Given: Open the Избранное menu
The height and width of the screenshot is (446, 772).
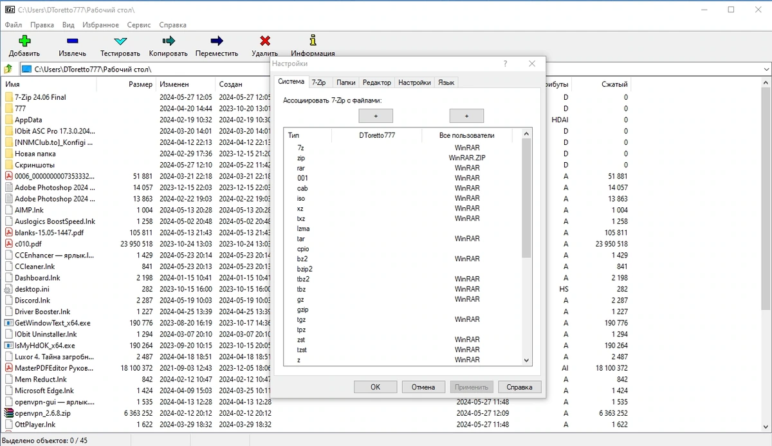Looking at the screenshot, I should coord(100,24).
